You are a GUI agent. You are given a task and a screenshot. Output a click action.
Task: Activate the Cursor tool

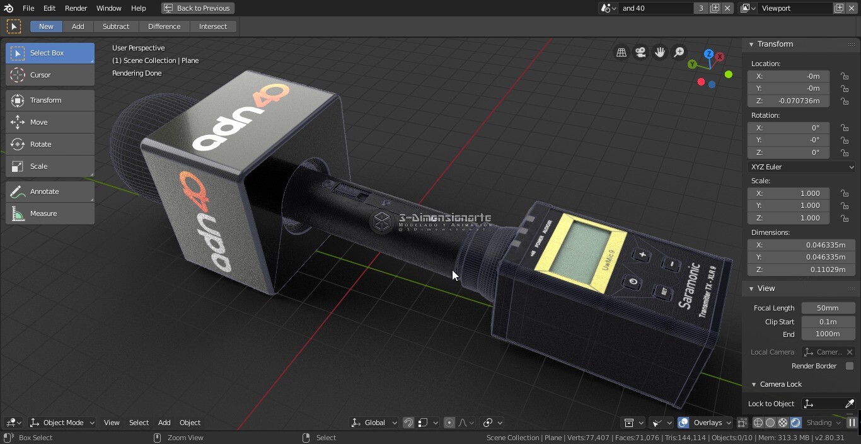(x=50, y=75)
